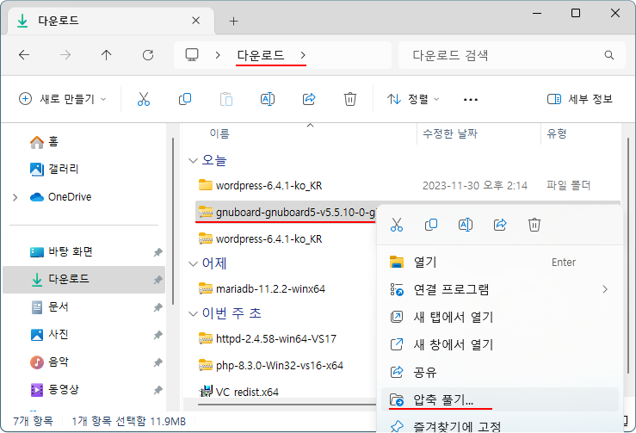Open 새로 만들기 (New) menu
The image size is (636, 433).
(63, 99)
